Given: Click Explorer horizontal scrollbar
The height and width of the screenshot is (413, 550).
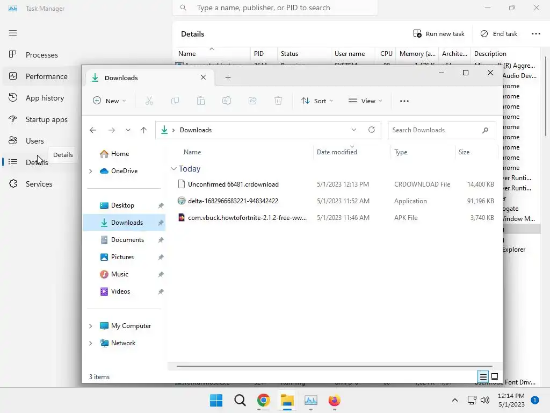Looking at the screenshot, I should click(x=334, y=366).
